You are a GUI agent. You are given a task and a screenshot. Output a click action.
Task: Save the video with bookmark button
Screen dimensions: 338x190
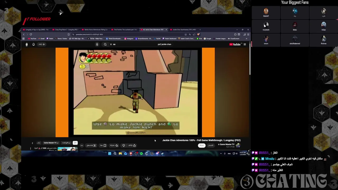pos(103,145)
